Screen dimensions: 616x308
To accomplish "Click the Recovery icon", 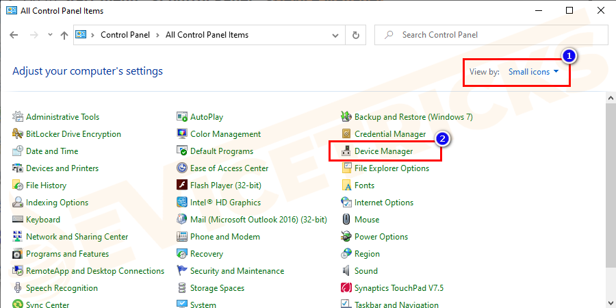I will (182, 254).
